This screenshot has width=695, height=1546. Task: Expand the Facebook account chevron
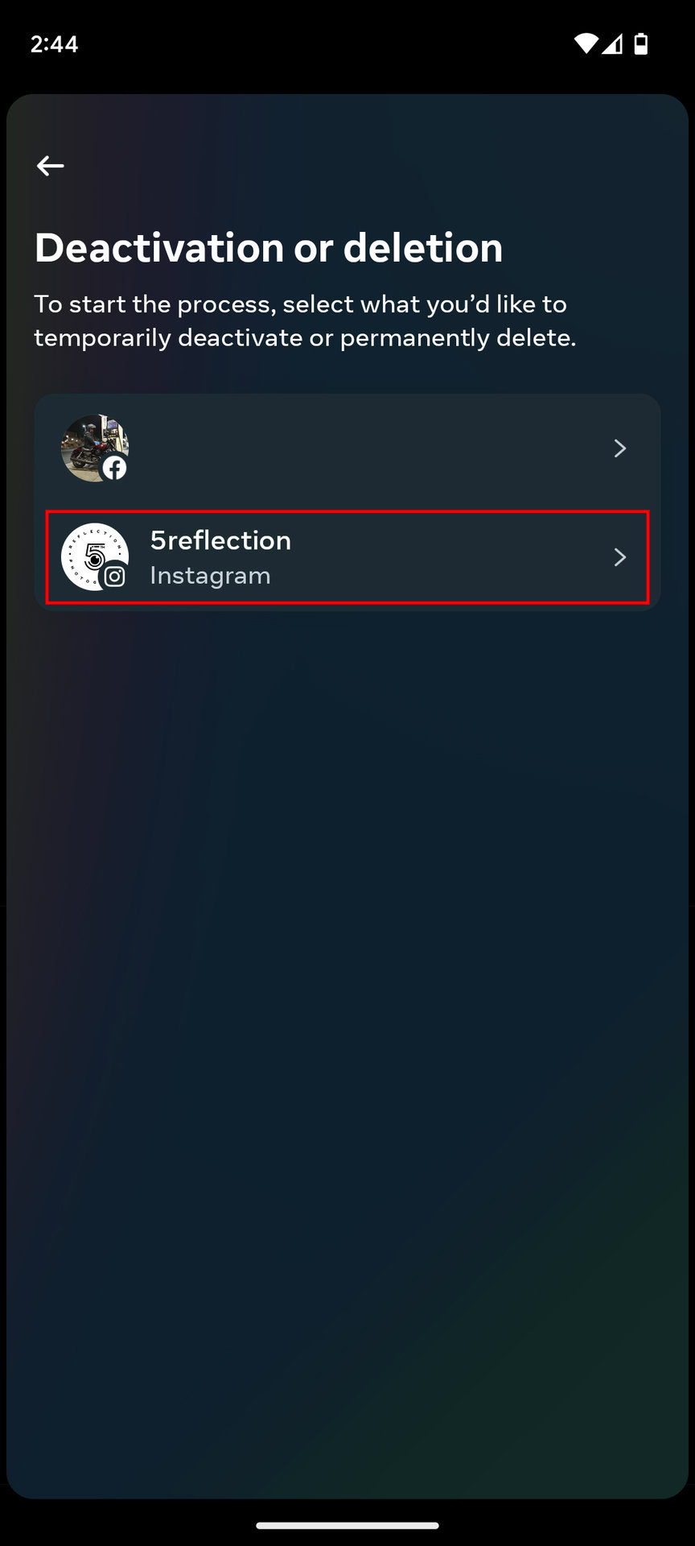tap(619, 449)
